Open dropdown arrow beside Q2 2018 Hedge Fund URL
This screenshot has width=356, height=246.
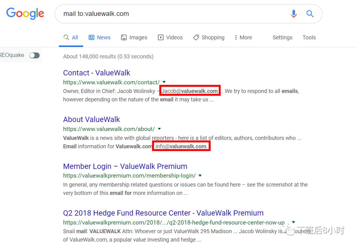[x=293, y=222]
